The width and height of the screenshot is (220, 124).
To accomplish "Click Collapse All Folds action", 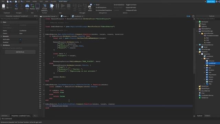I will pos(131,10).
